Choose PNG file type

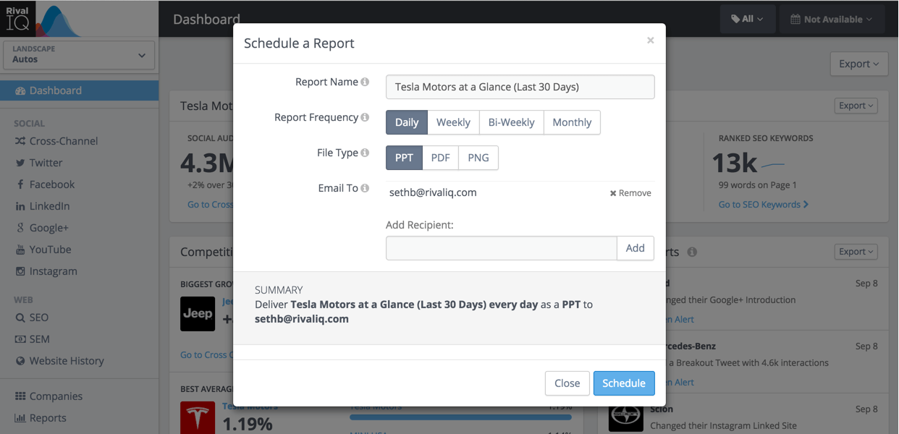[x=478, y=158]
